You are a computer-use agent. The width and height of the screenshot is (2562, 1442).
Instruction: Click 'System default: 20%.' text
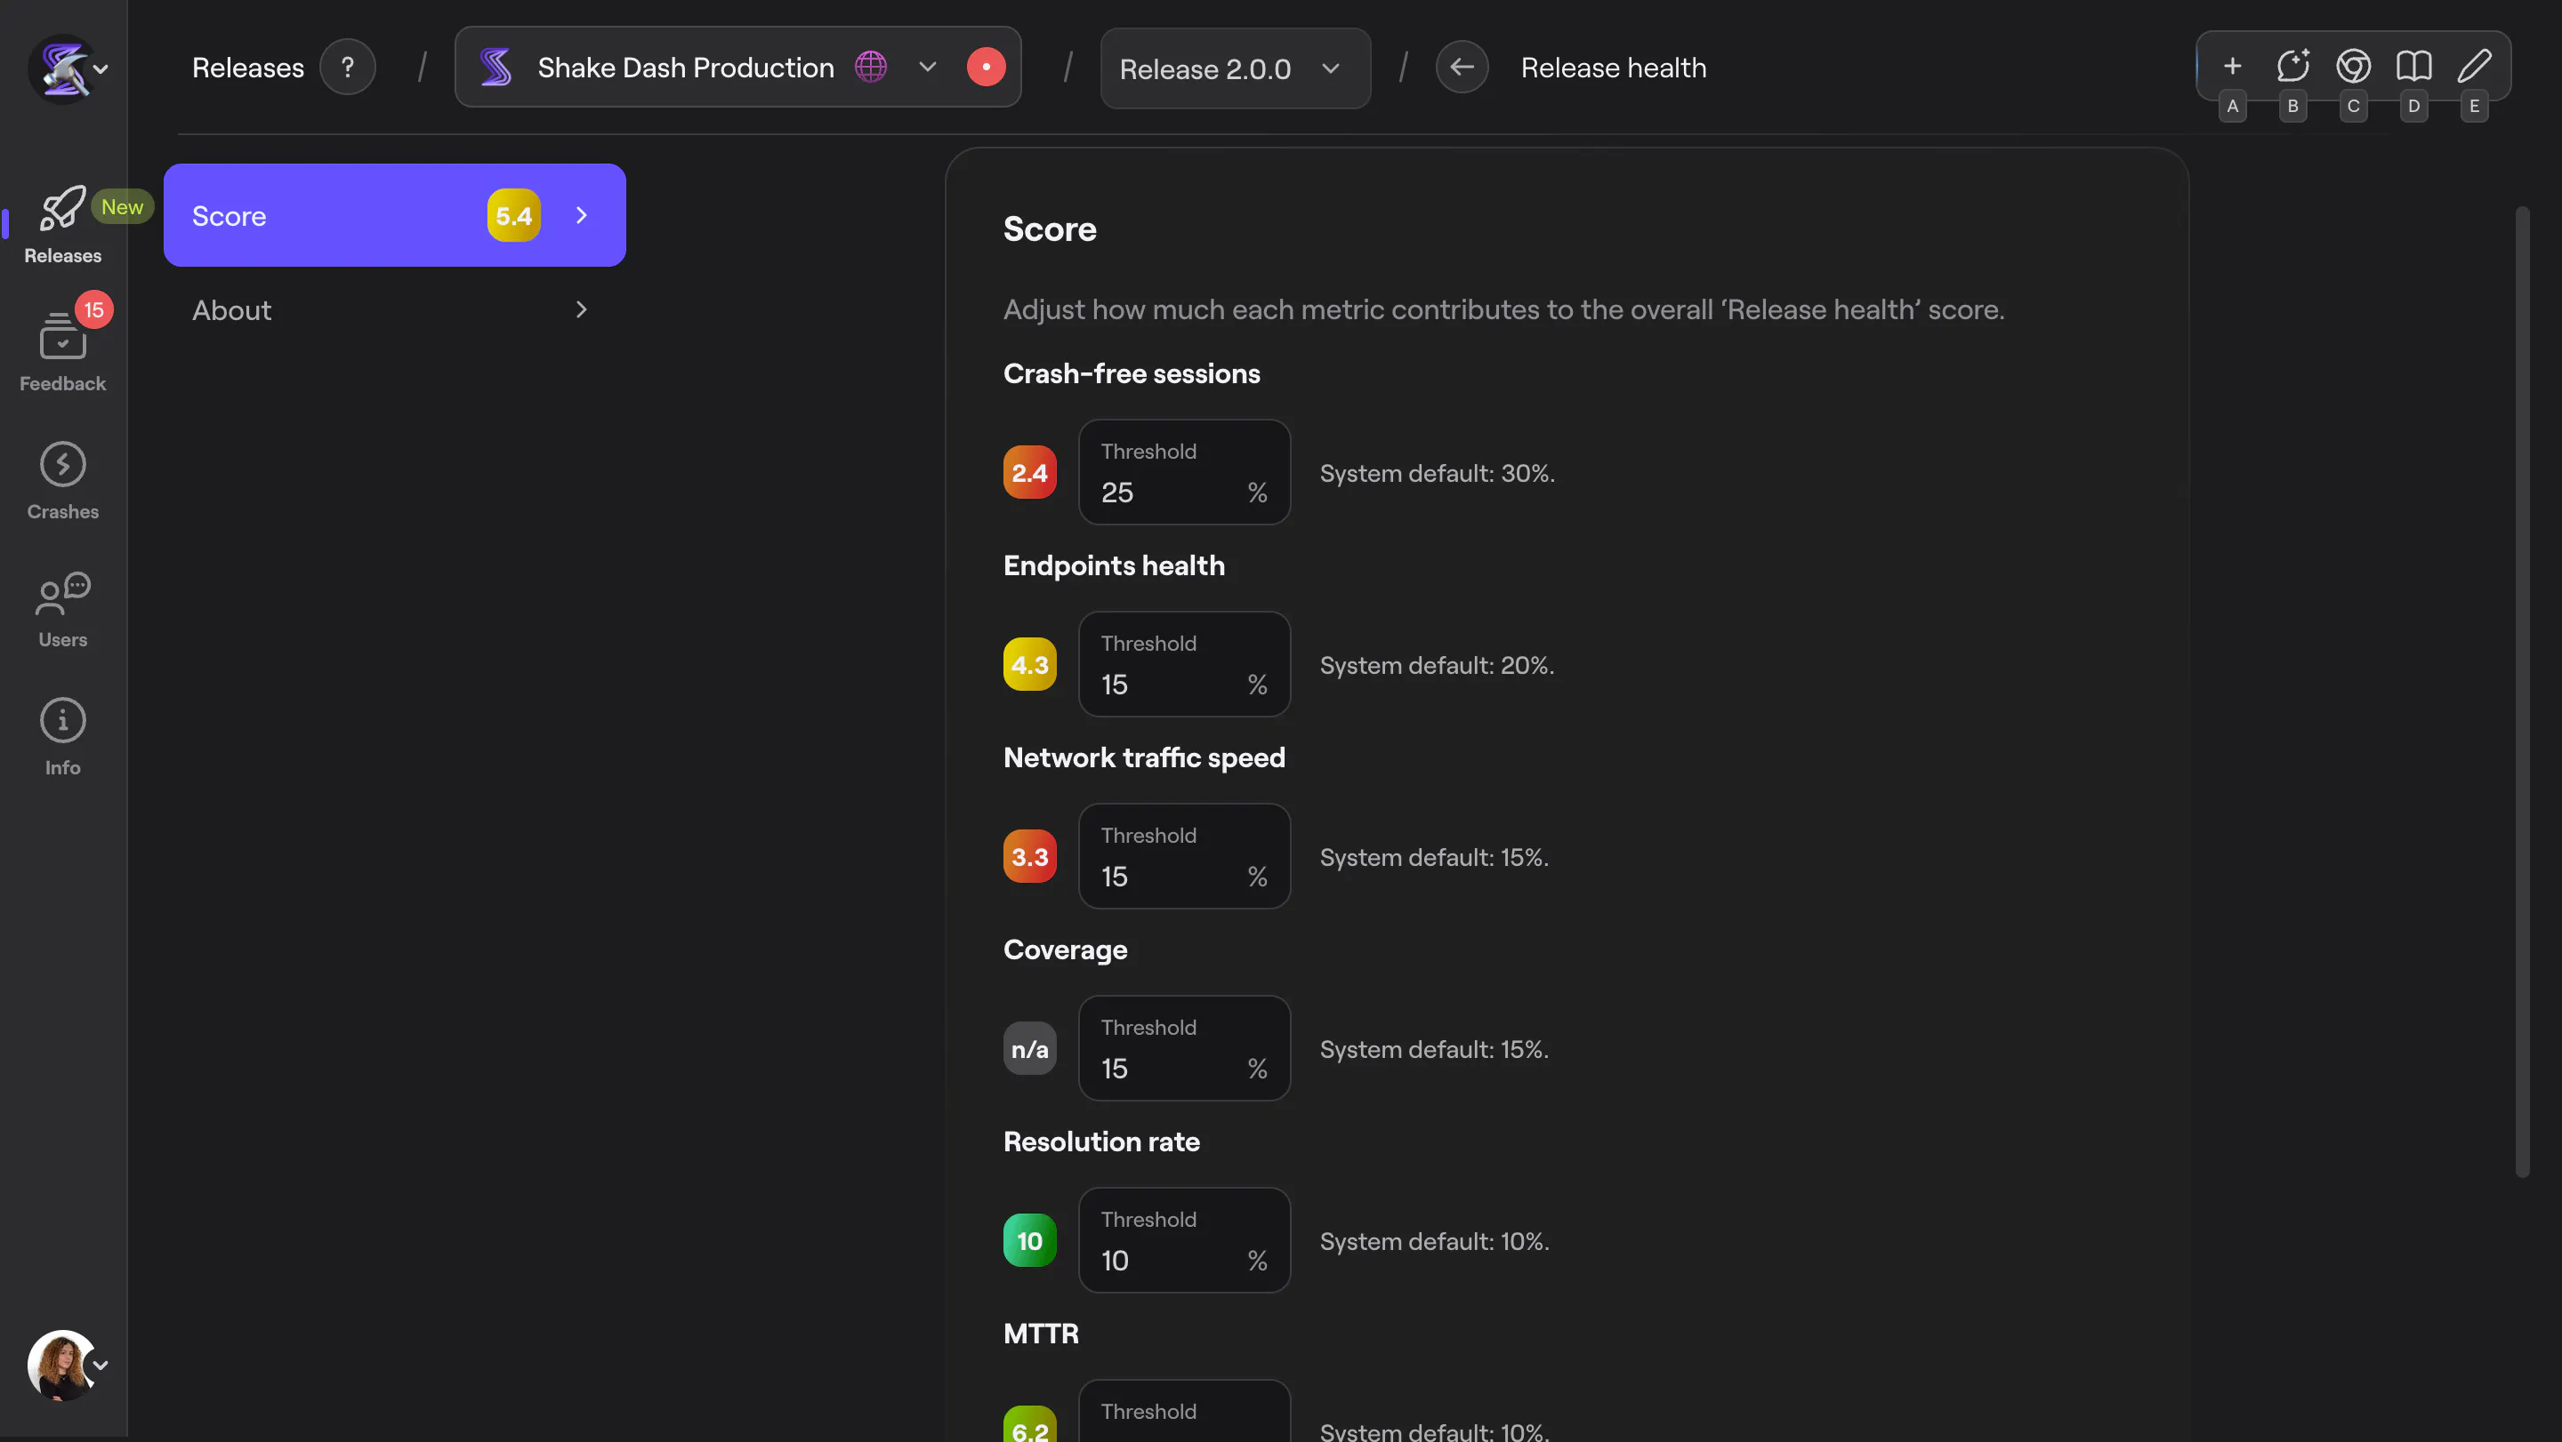click(1436, 665)
